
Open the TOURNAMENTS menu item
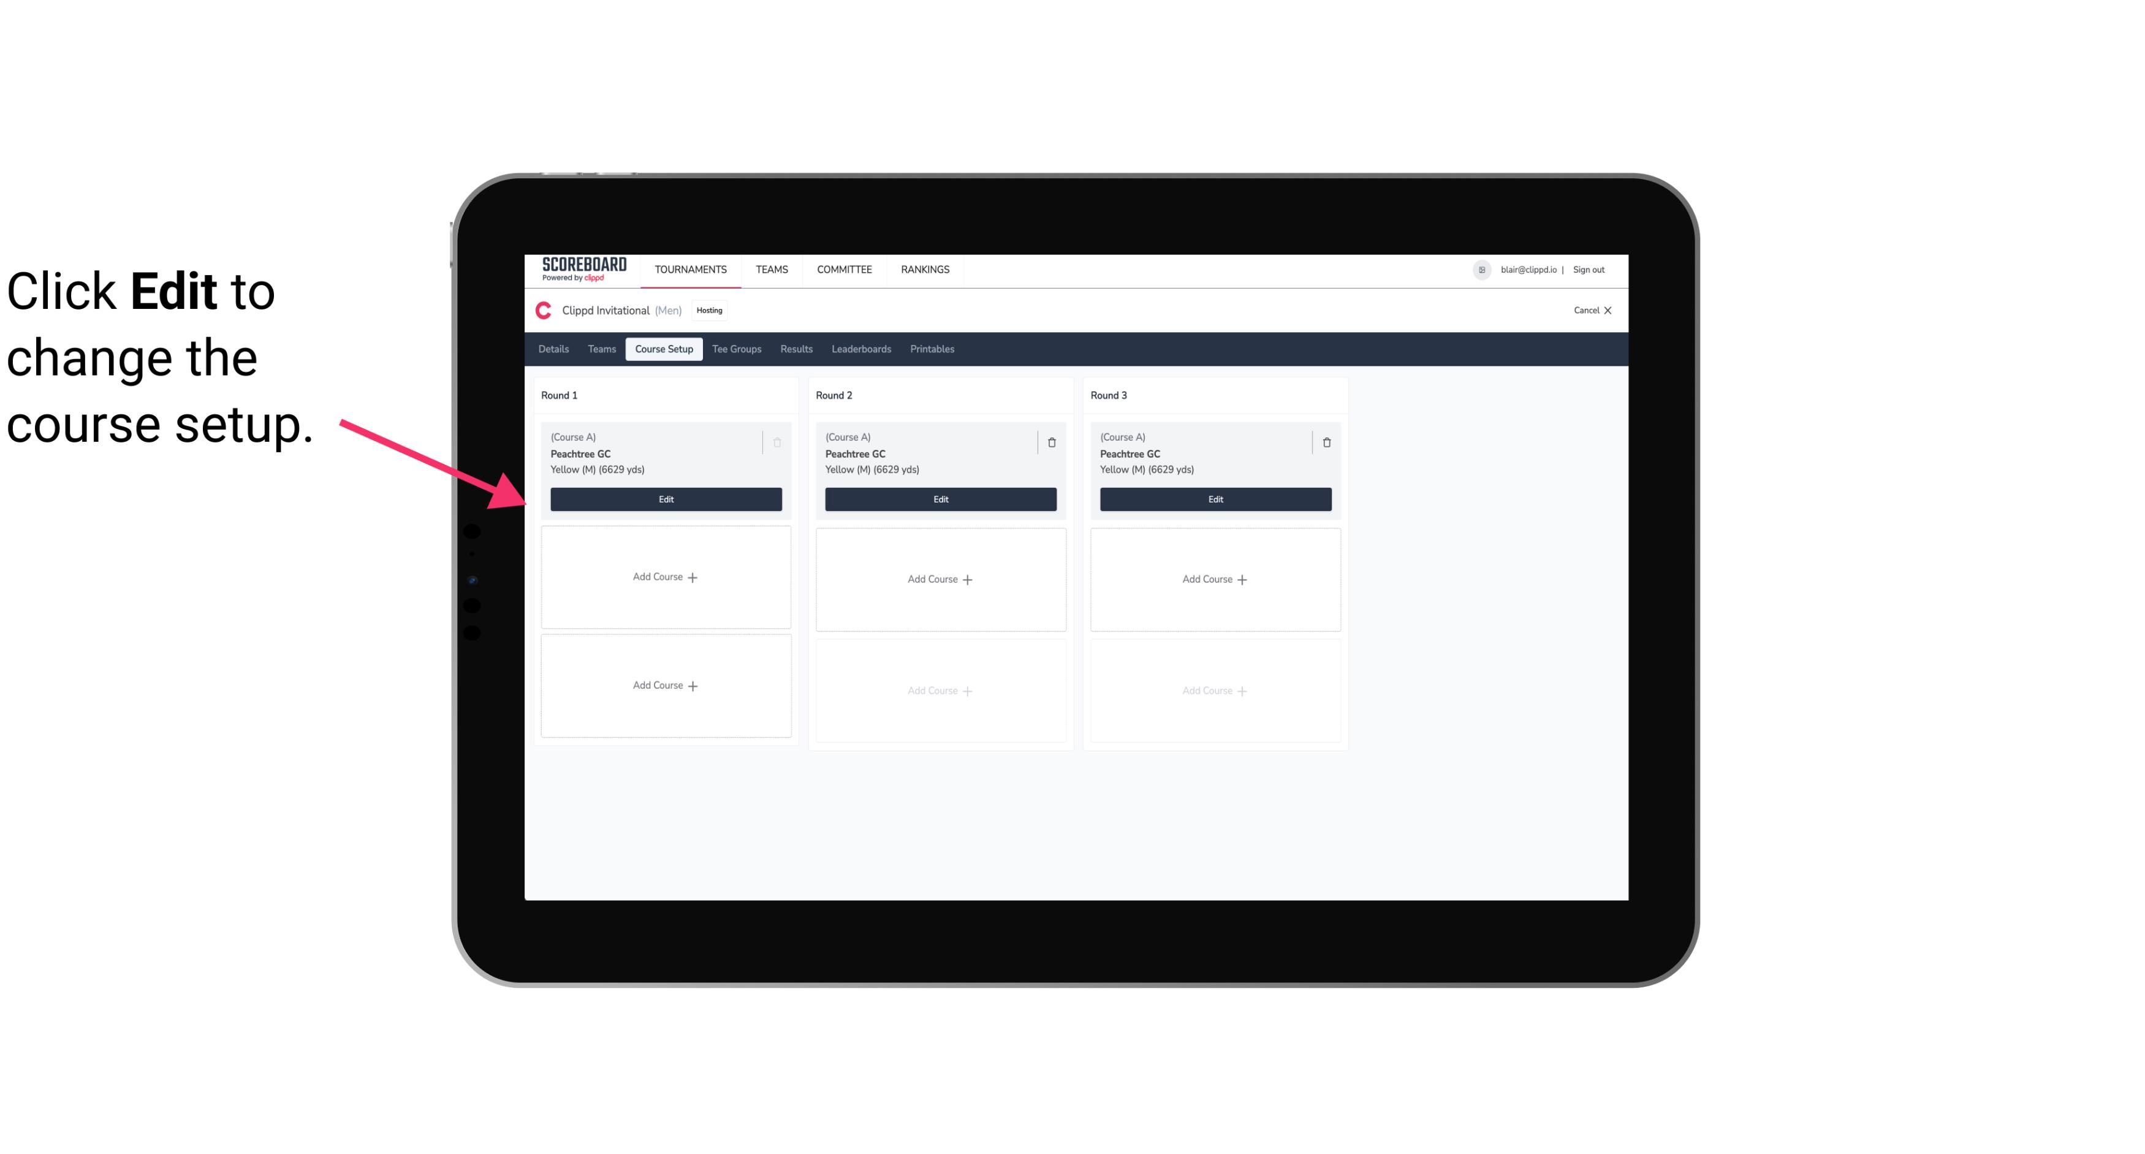(692, 268)
